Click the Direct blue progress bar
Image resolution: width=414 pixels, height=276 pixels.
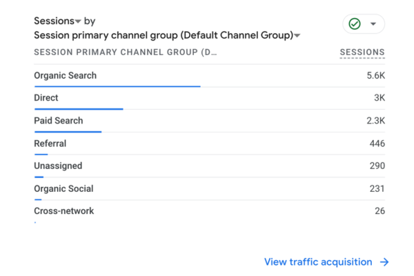click(79, 109)
